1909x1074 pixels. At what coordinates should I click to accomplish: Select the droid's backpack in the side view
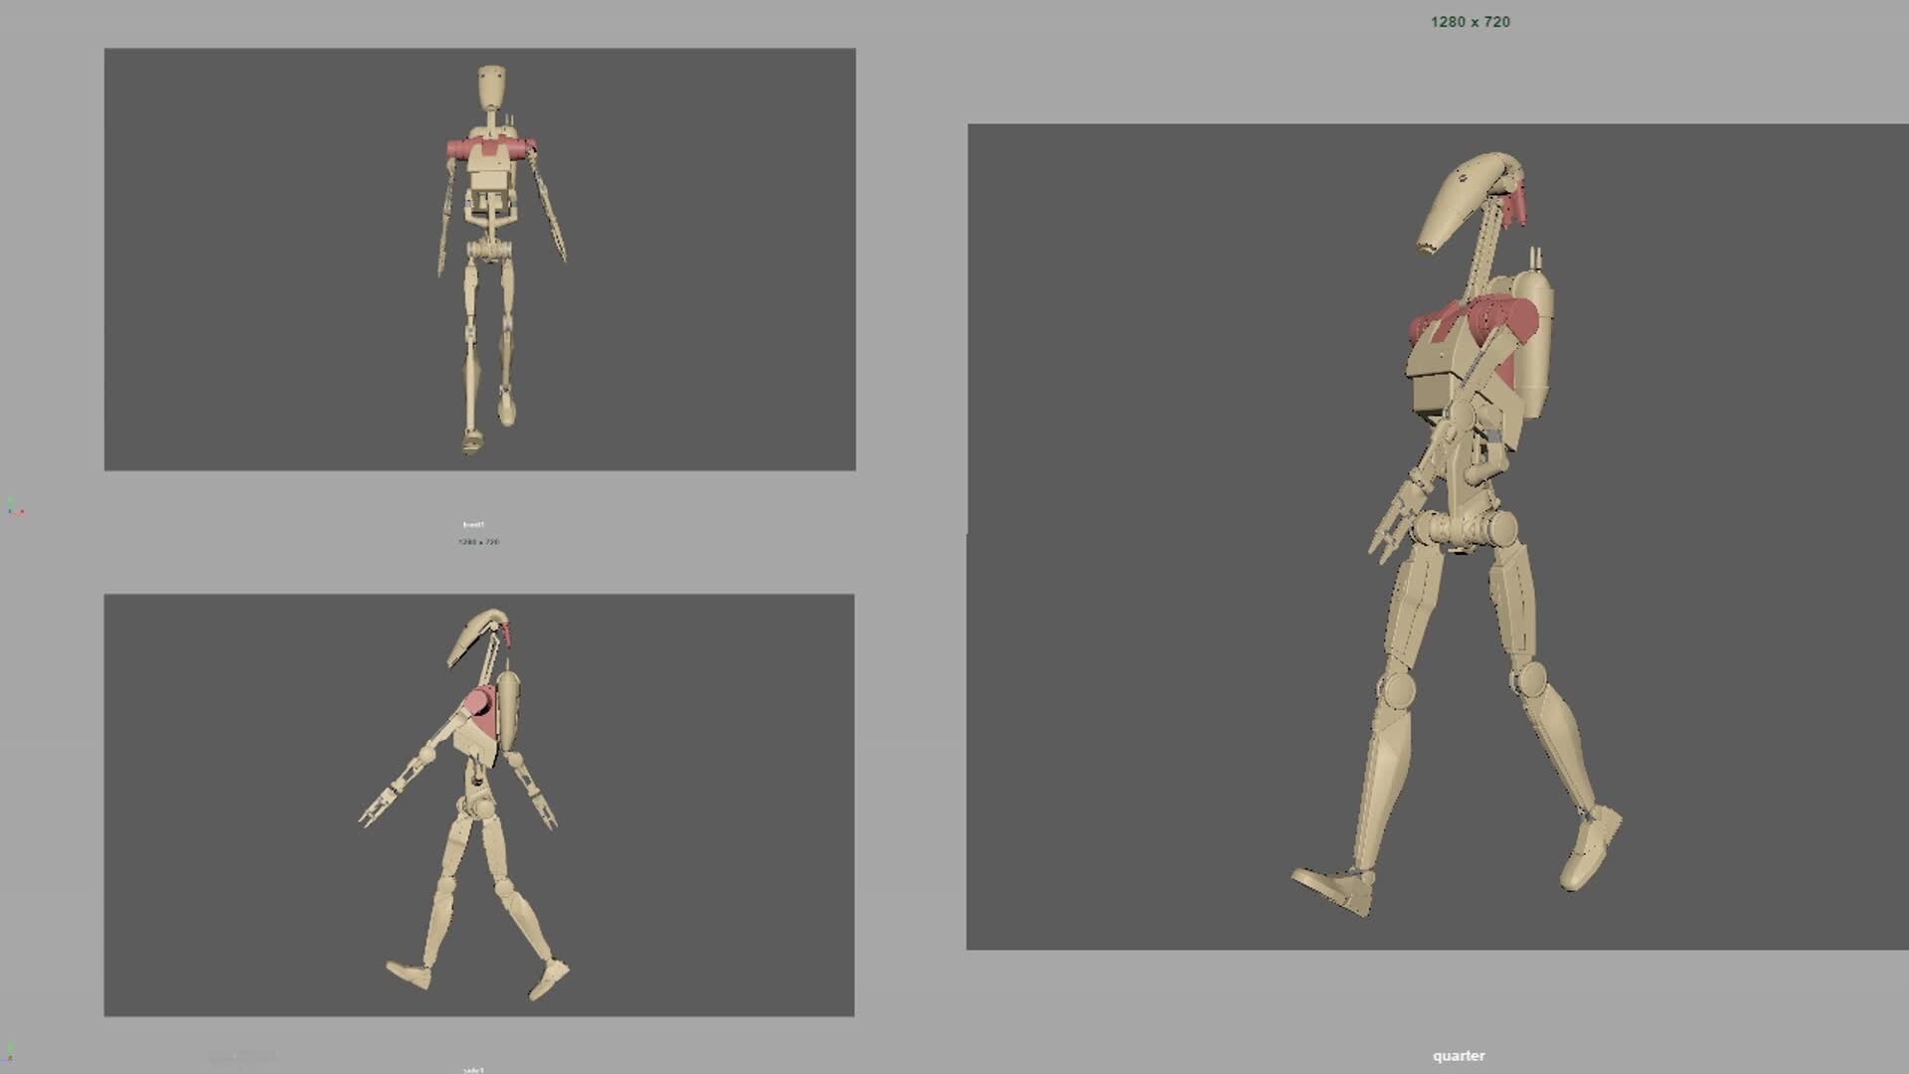(508, 708)
